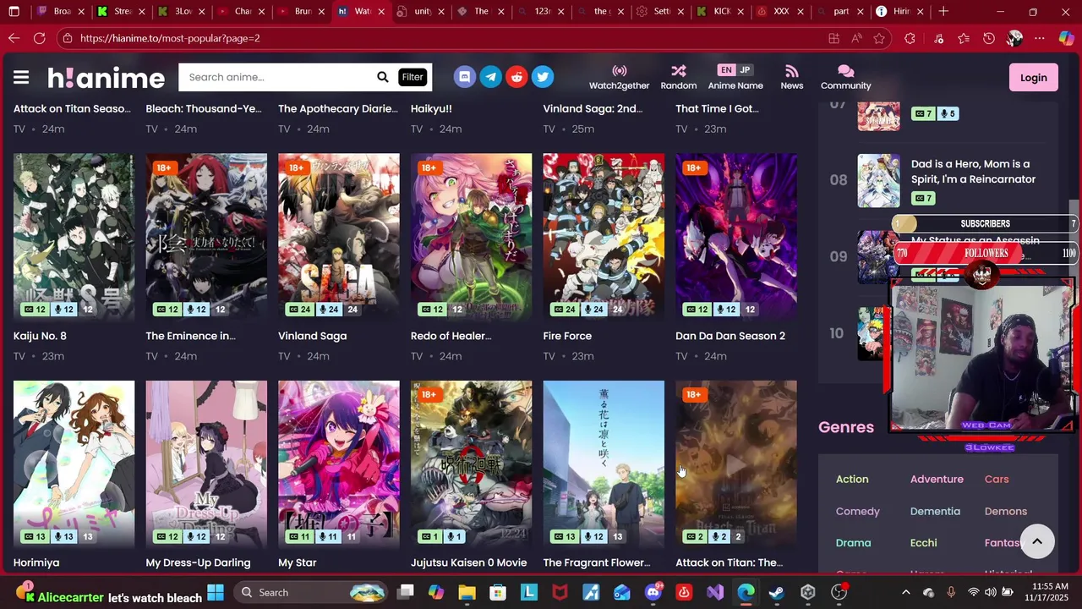Switch to the unity browser tab

(422, 11)
